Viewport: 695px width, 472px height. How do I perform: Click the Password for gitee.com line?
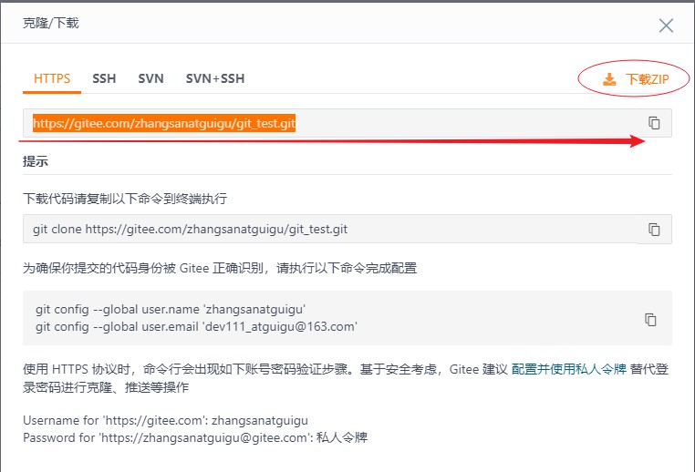(195, 438)
